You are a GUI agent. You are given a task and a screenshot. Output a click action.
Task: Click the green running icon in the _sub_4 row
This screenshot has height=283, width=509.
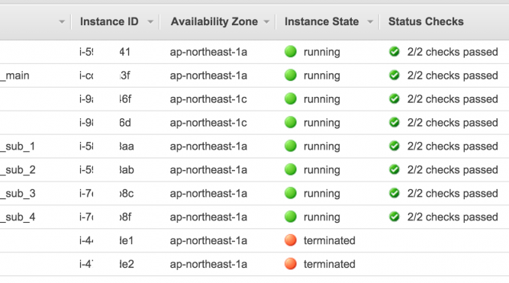pyautogui.click(x=291, y=217)
